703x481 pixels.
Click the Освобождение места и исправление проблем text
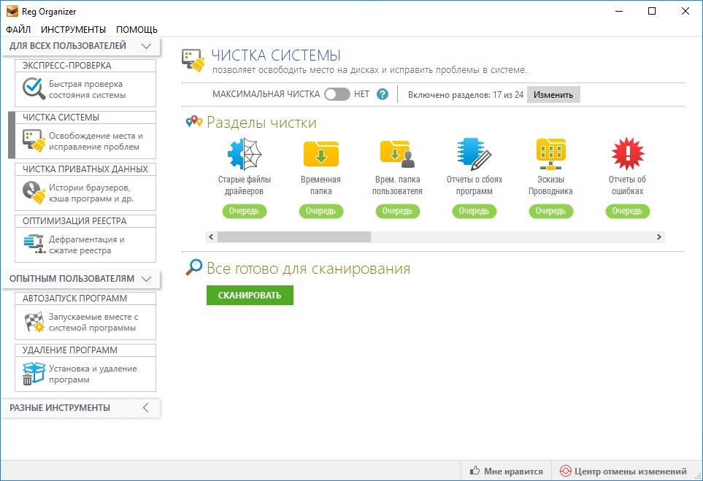96,141
